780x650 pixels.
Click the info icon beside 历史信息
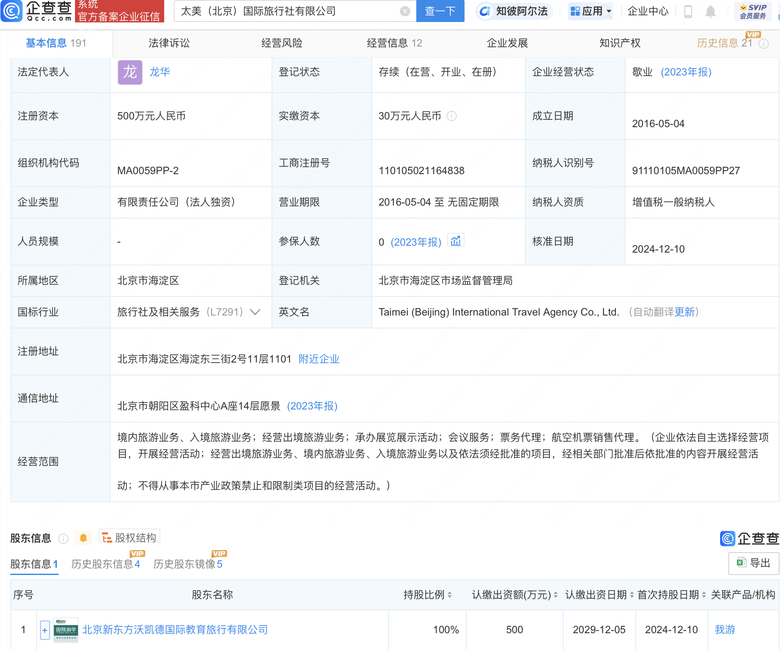click(764, 44)
